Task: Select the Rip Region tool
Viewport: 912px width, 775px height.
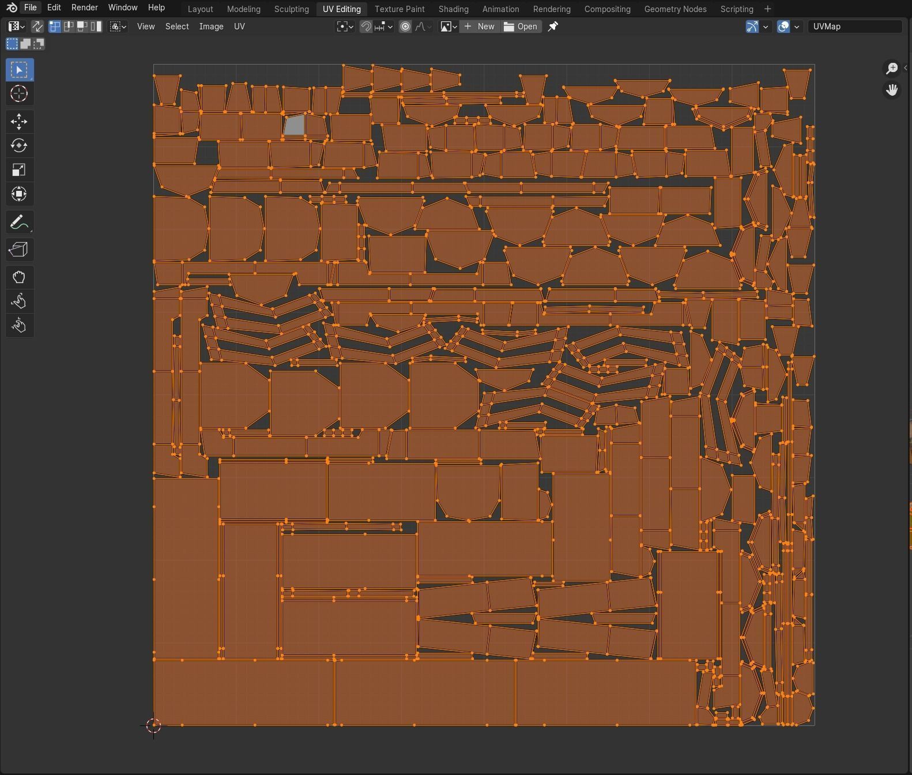Action: (19, 249)
